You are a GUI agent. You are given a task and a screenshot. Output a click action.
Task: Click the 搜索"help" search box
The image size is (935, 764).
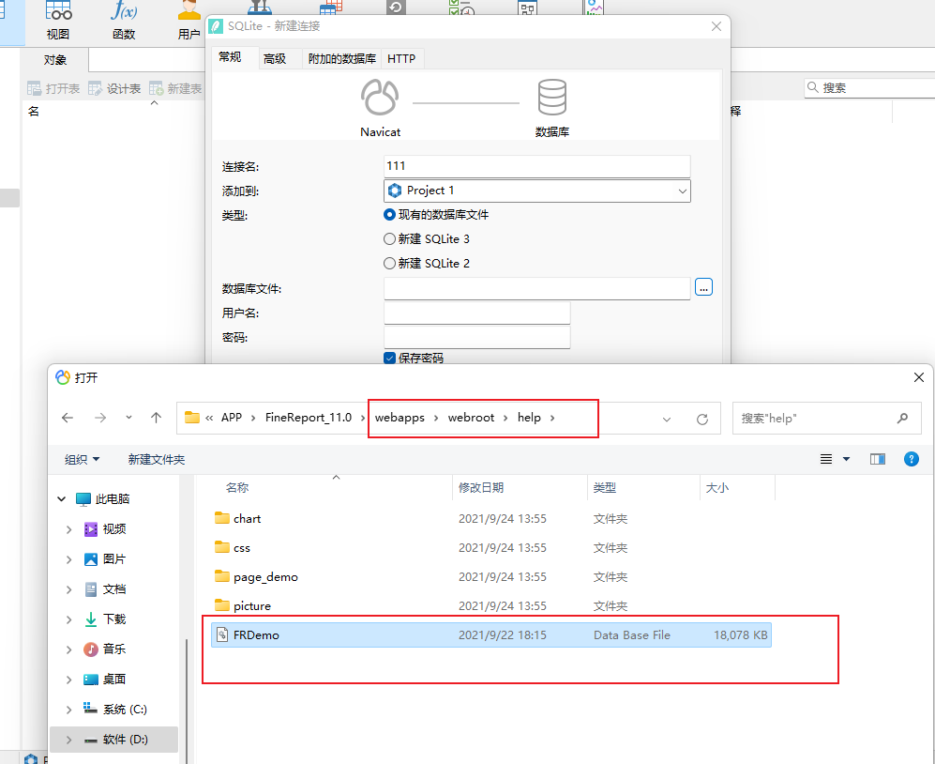point(826,418)
